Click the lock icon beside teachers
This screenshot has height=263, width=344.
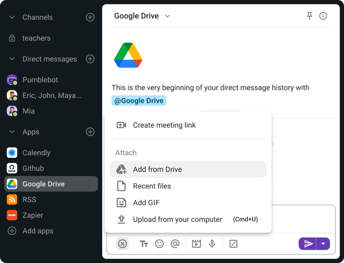(x=12, y=38)
